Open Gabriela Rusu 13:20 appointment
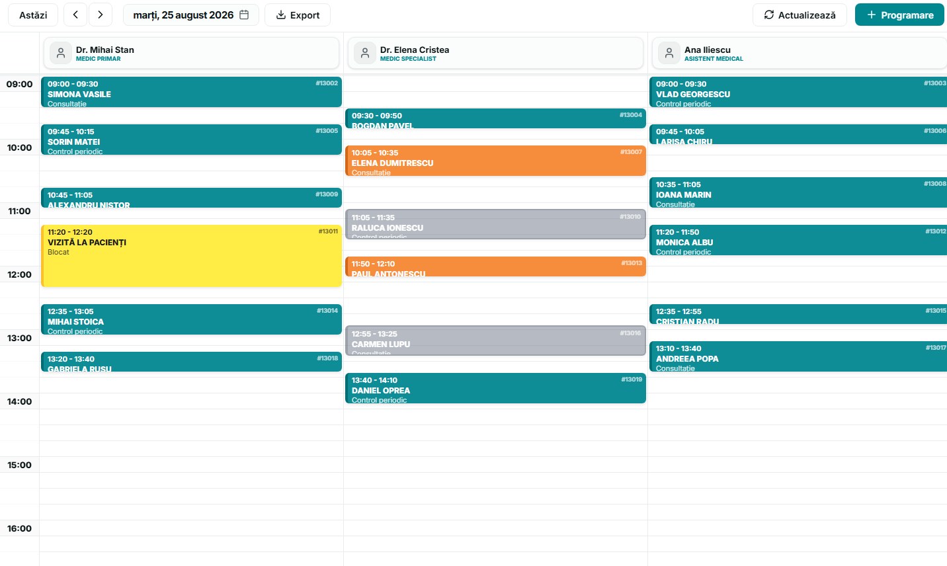The height and width of the screenshot is (566, 947). tap(191, 362)
